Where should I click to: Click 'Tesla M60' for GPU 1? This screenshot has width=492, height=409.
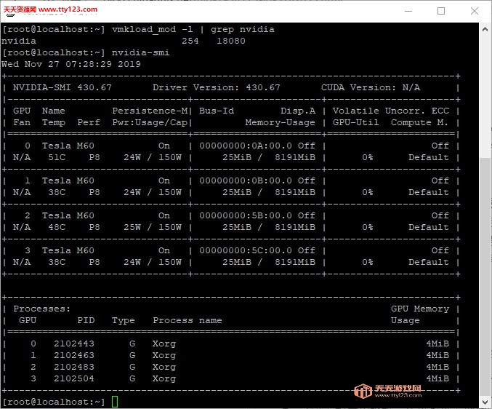tap(68, 180)
